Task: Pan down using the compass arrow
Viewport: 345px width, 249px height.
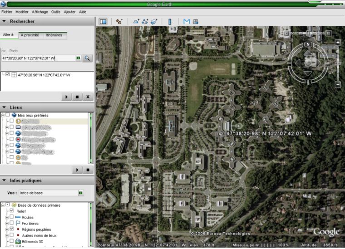Action: [x=308, y=73]
